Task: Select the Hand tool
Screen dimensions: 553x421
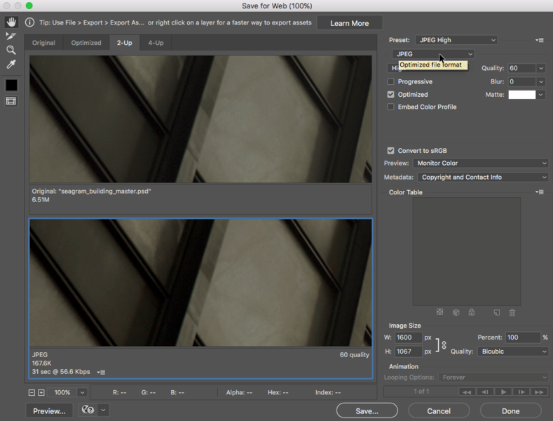Action: (11, 22)
